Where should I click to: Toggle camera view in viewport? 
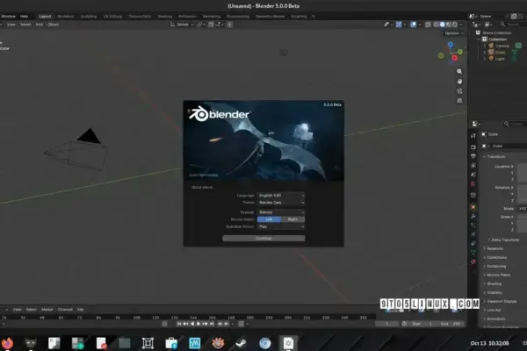click(x=459, y=91)
